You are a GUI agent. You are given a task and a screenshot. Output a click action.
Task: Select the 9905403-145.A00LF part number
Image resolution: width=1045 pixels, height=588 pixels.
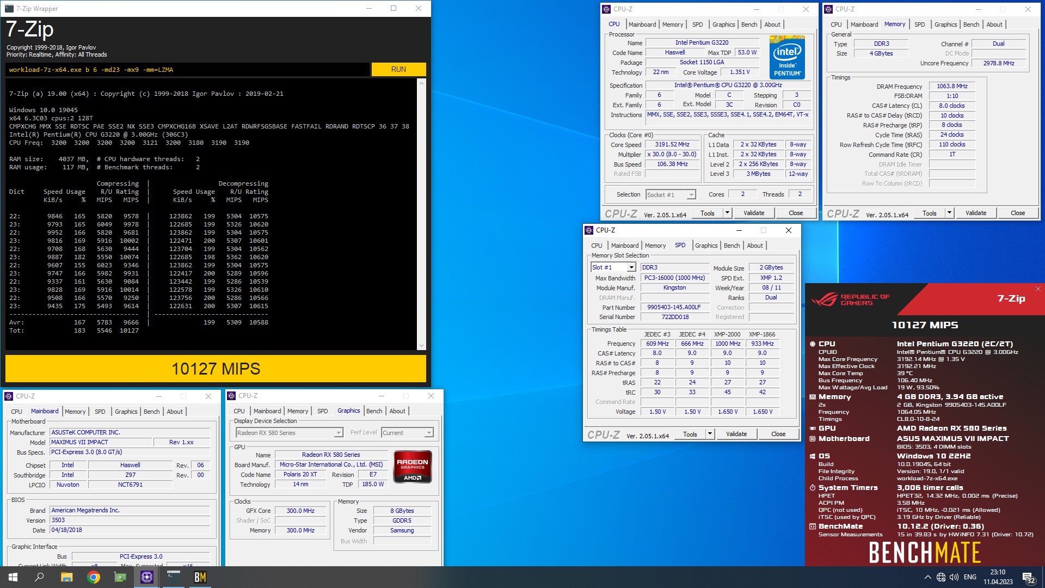click(674, 307)
